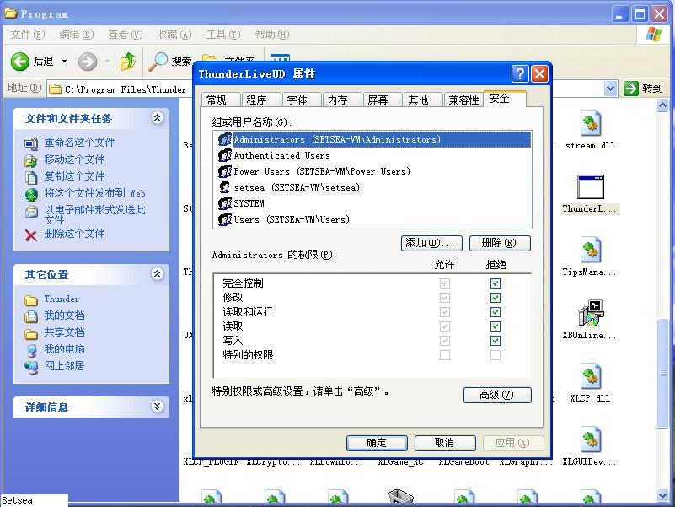Click Cancel (取消) button
This screenshot has height=507, width=675.
pos(445,443)
